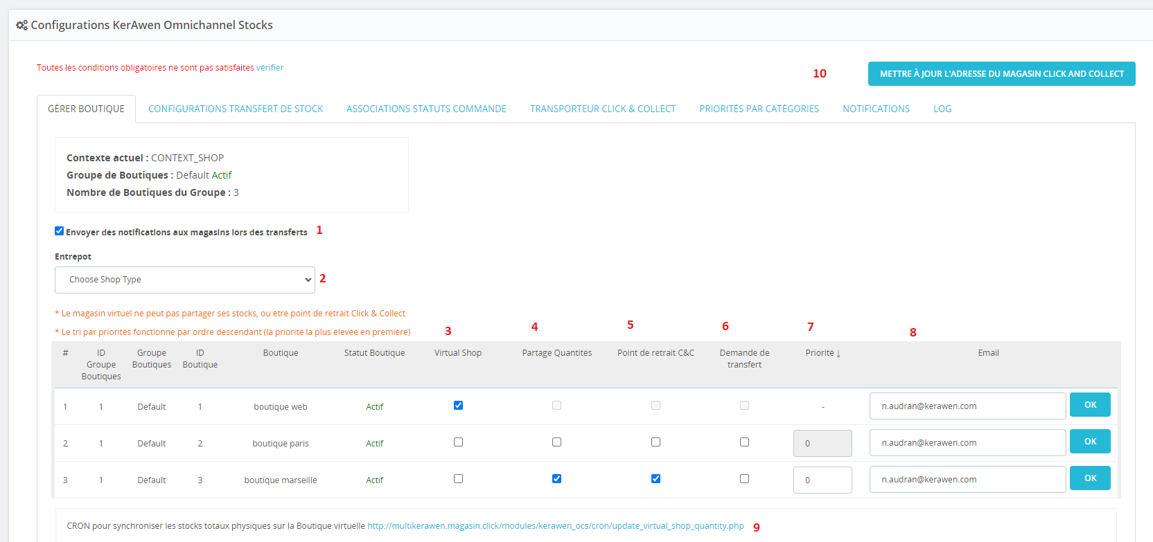
Task: Click email field for boutique marseille
Action: pos(967,480)
